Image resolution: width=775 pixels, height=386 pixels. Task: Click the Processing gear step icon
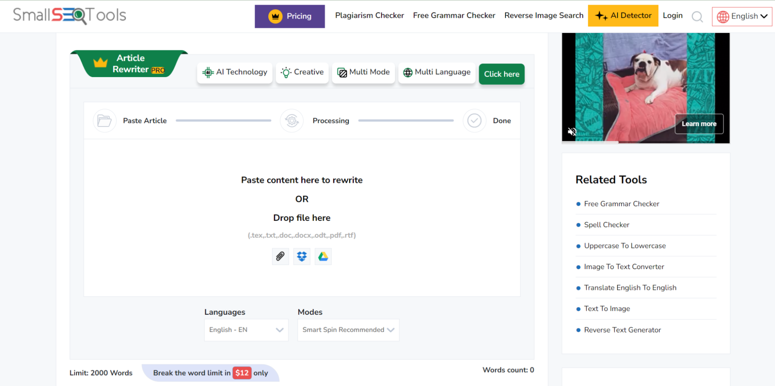(292, 121)
